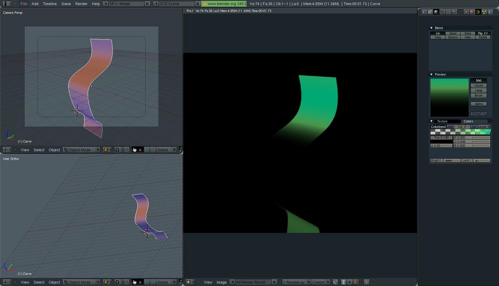Toggle the Halo blend type
The height and width of the screenshot is (286, 499).
click(x=468, y=37)
